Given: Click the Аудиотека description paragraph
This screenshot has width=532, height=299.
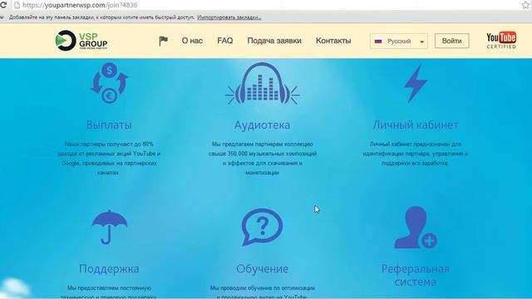Looking at the screenshot, I should [263, 159].
